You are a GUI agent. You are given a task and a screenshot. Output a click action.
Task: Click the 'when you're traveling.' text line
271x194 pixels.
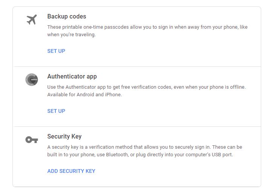[72, 35]
